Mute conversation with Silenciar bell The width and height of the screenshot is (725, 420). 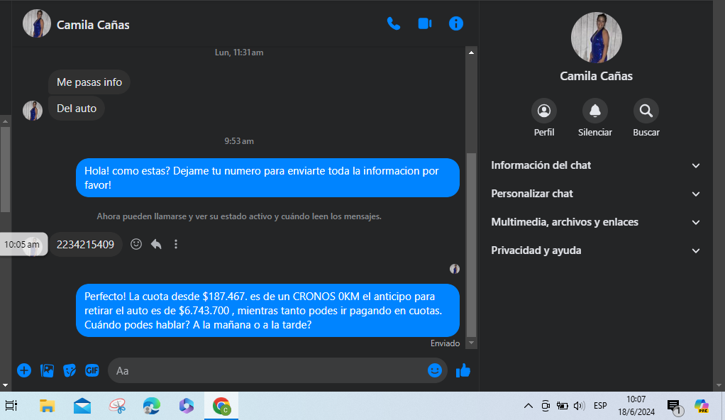595,111
